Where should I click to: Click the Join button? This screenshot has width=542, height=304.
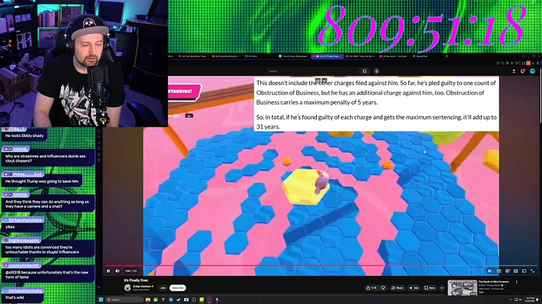coord(163,288)
